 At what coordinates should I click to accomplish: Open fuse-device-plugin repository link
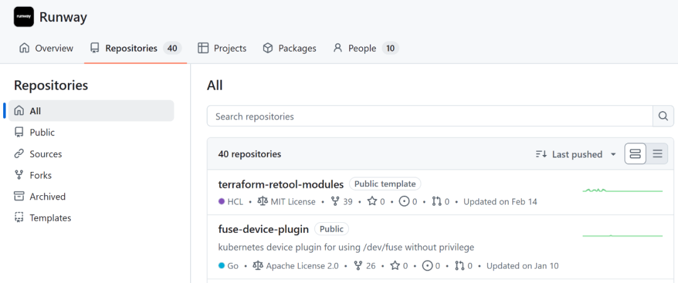tap(264, 229)
